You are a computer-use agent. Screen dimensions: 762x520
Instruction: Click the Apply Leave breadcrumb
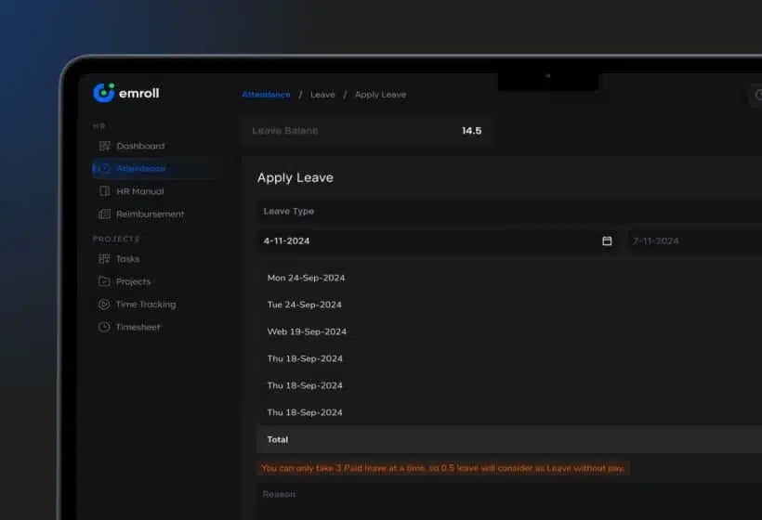[x=380, y=95]
